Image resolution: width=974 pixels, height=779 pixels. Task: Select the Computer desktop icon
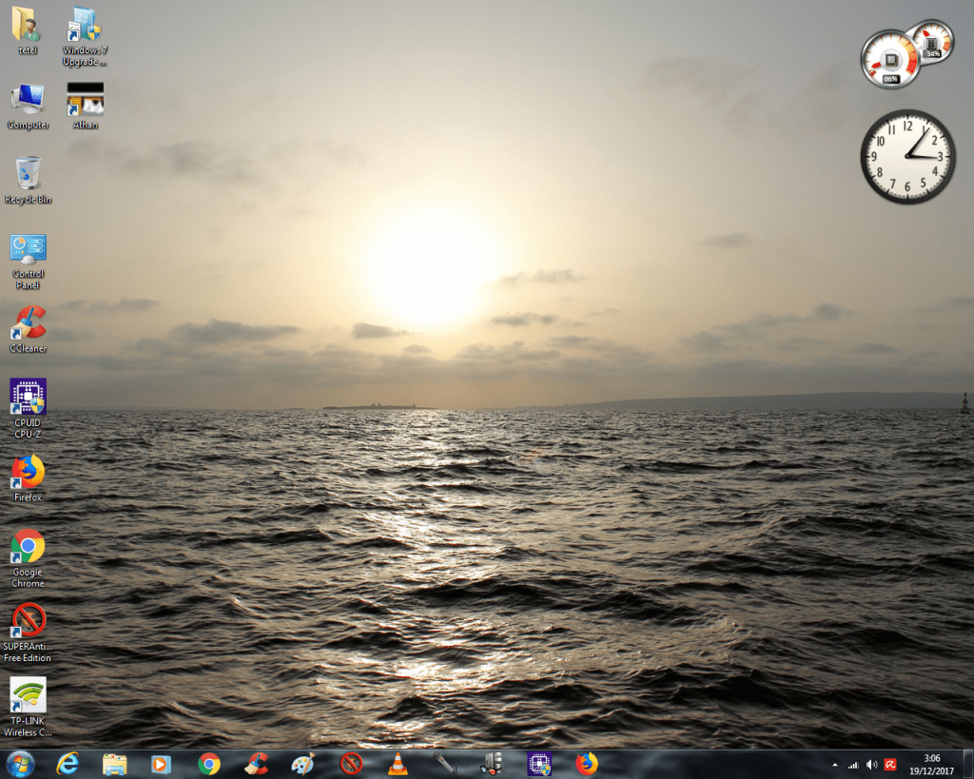(28, 100)
